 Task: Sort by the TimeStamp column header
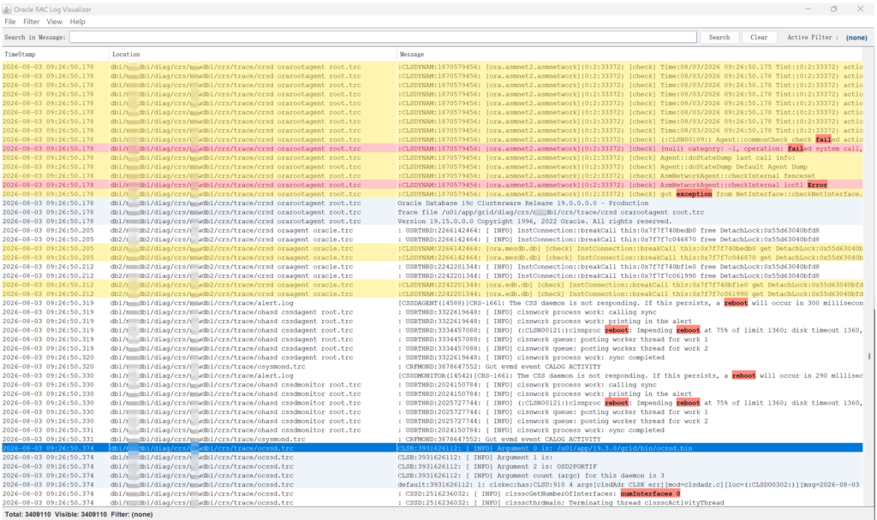pyautogui.click(x=56, y=54)
